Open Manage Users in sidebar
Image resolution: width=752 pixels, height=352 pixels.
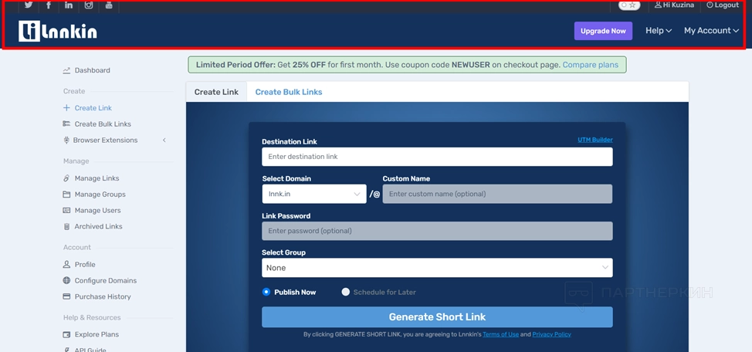pos(97,211)
